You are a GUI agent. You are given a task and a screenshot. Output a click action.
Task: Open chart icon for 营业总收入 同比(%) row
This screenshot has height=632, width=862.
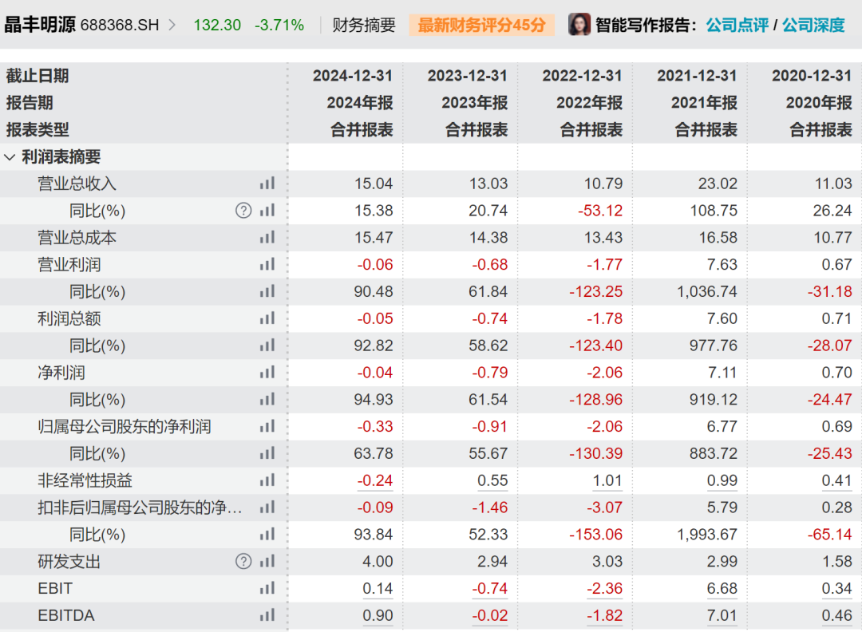click(267, 211)
